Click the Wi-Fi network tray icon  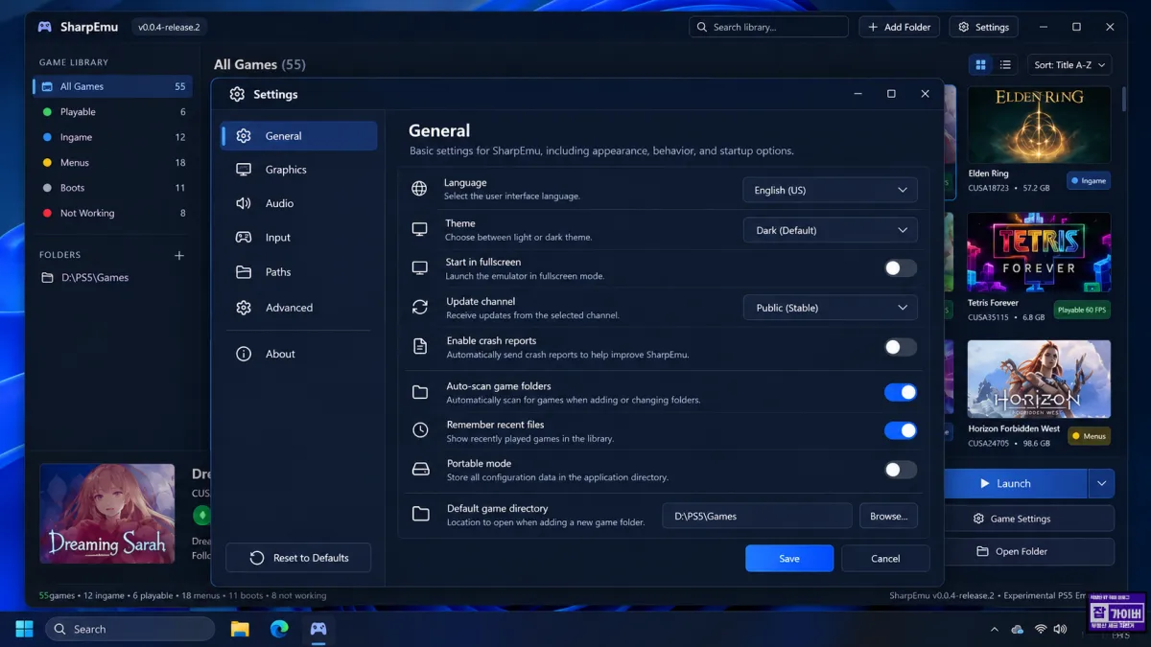tap(1041, 630)
